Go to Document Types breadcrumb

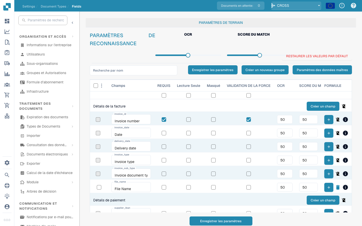[x=53, y=6]
